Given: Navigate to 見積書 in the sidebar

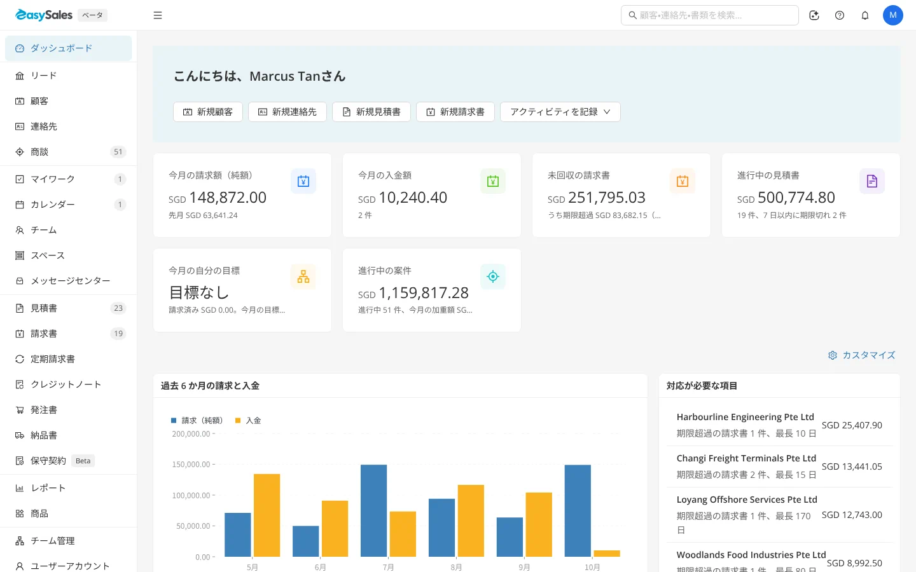Looking at the screenshot, I should pyautogui.click(x=68, y=308).
